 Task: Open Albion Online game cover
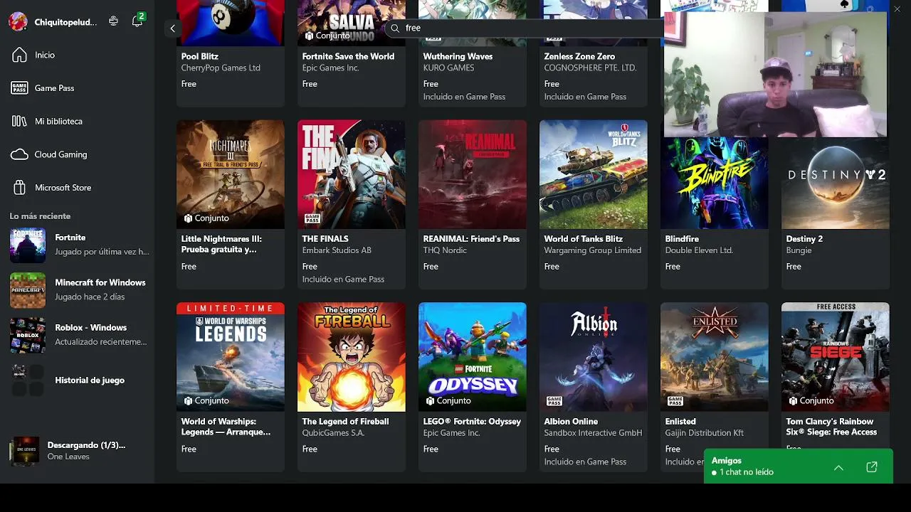[594, 357]
